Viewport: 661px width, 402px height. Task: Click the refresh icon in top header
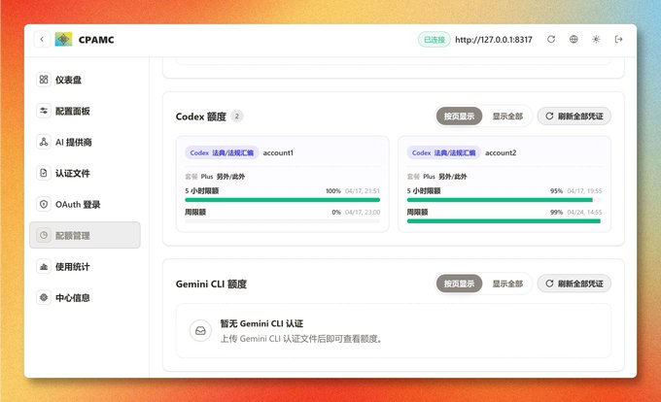point(551,39)
